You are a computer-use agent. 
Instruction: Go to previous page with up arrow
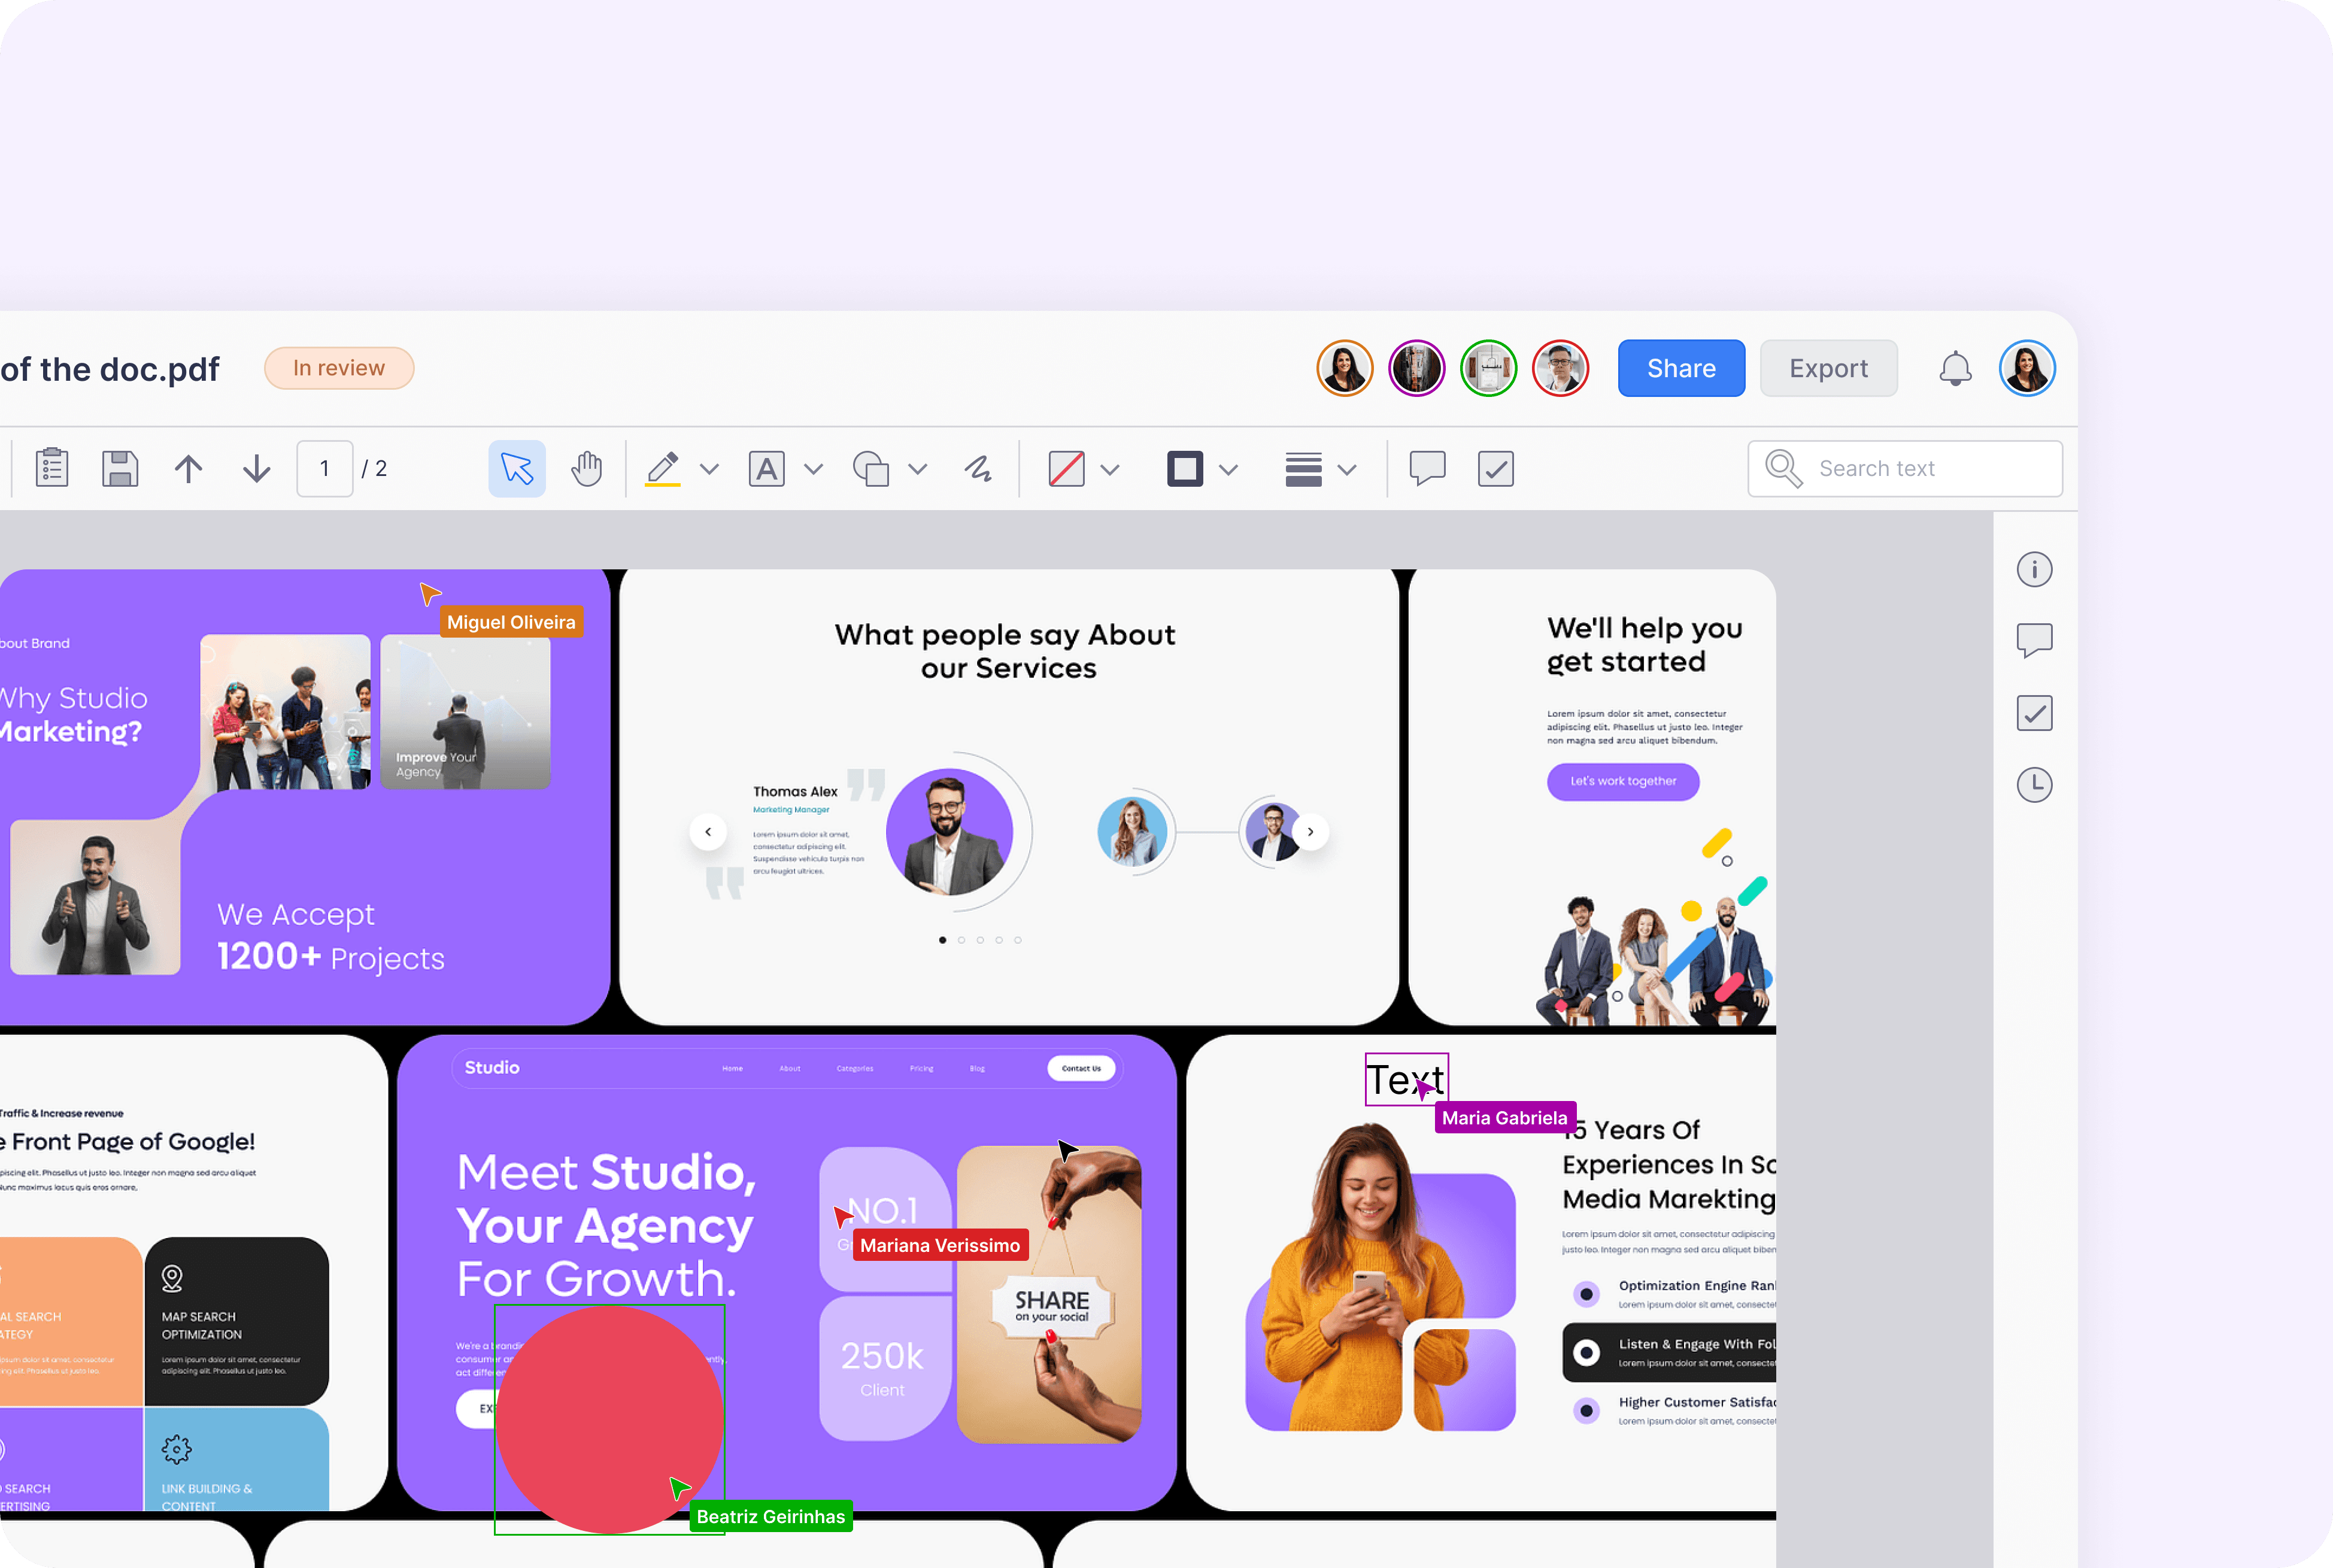[188, 468]
